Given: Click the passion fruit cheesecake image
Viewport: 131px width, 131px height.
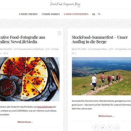Looking at the screenshot, I should (30, 79).
